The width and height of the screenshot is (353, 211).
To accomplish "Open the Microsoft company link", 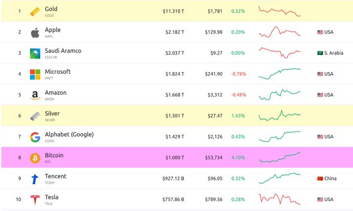I will [x=58, y=72].
